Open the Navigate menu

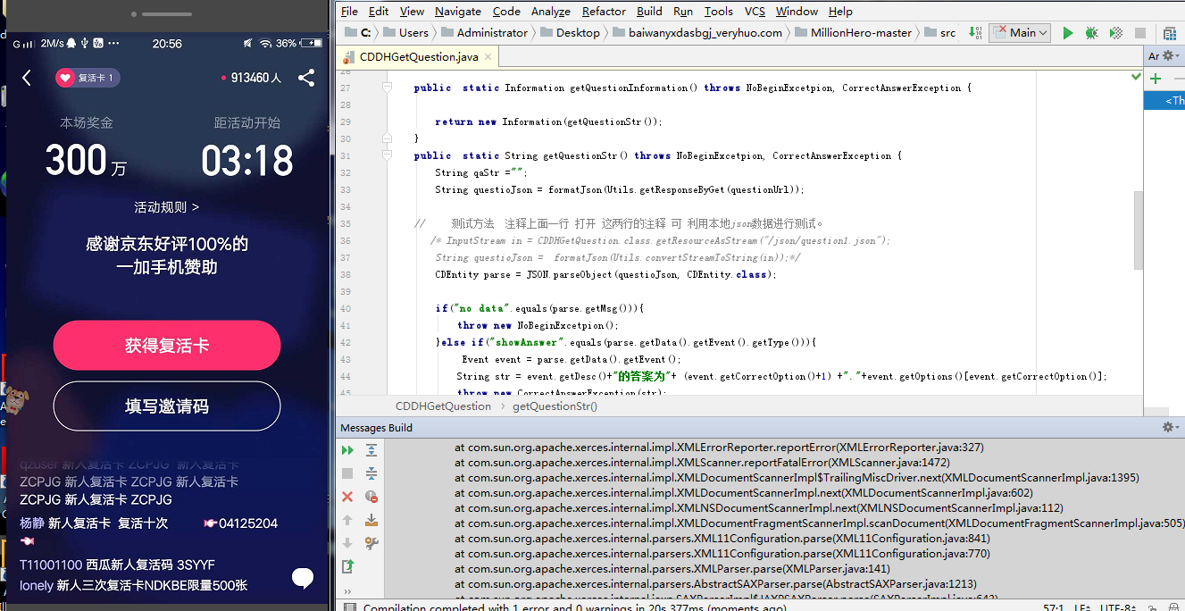[458, 11]
